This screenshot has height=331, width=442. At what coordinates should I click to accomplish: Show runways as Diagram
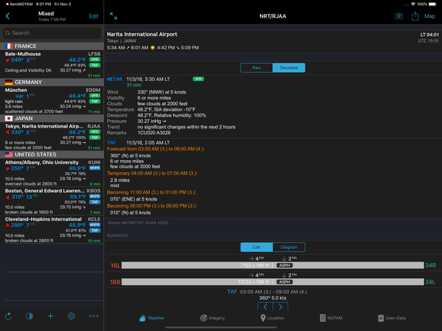click(289, 247)
